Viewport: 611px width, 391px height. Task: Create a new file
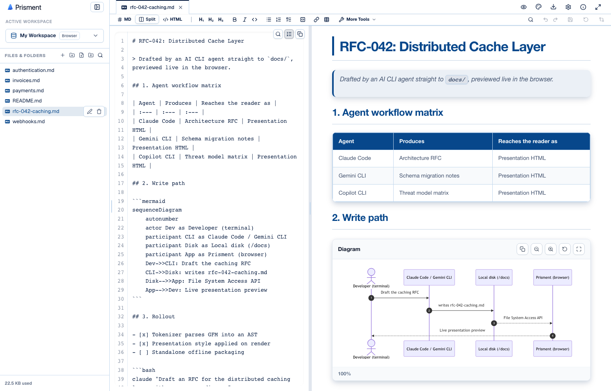[x=81, y=55]
